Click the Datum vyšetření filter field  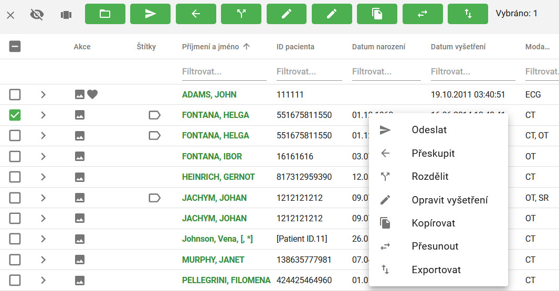pyautogui.click(x=473, y=72)
